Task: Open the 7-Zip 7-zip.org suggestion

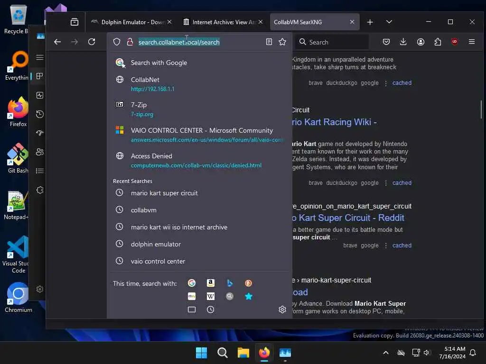Action: point(199,109)
